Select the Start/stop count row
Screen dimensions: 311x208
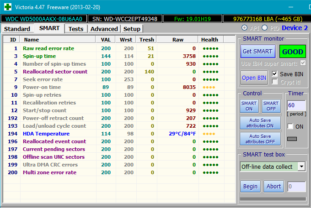119,110
